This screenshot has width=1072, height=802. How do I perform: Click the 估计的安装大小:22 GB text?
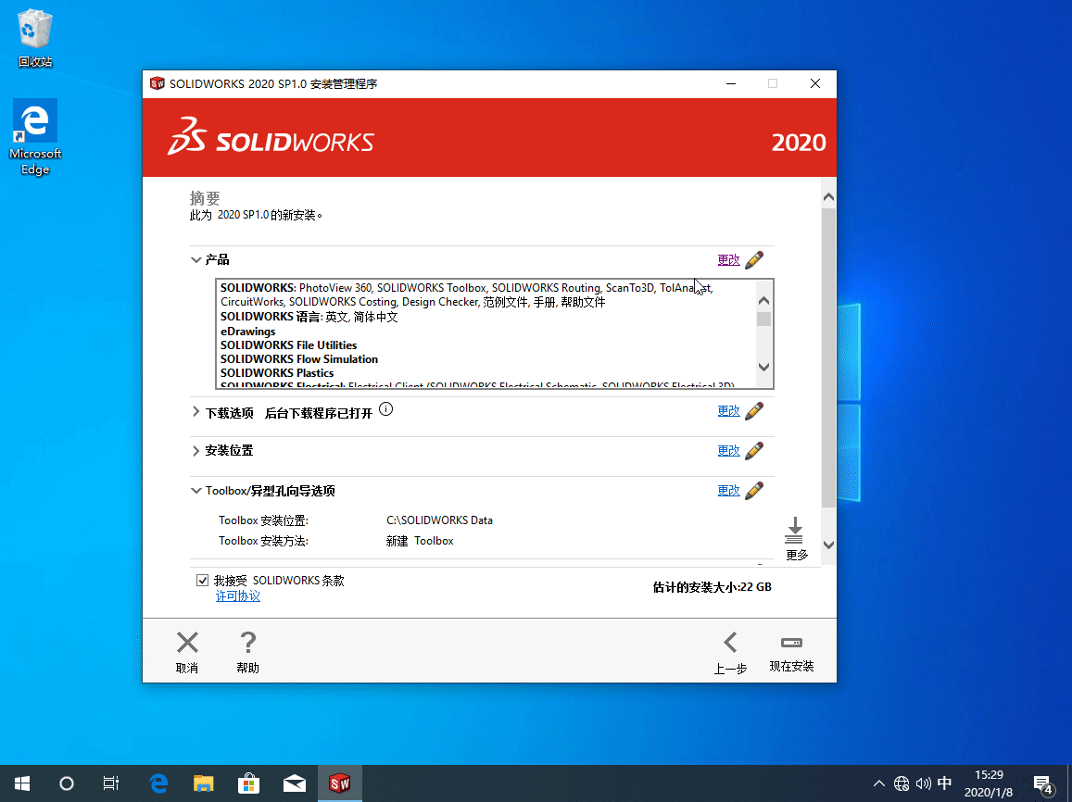pyautogui.click(x=712, y=587)
